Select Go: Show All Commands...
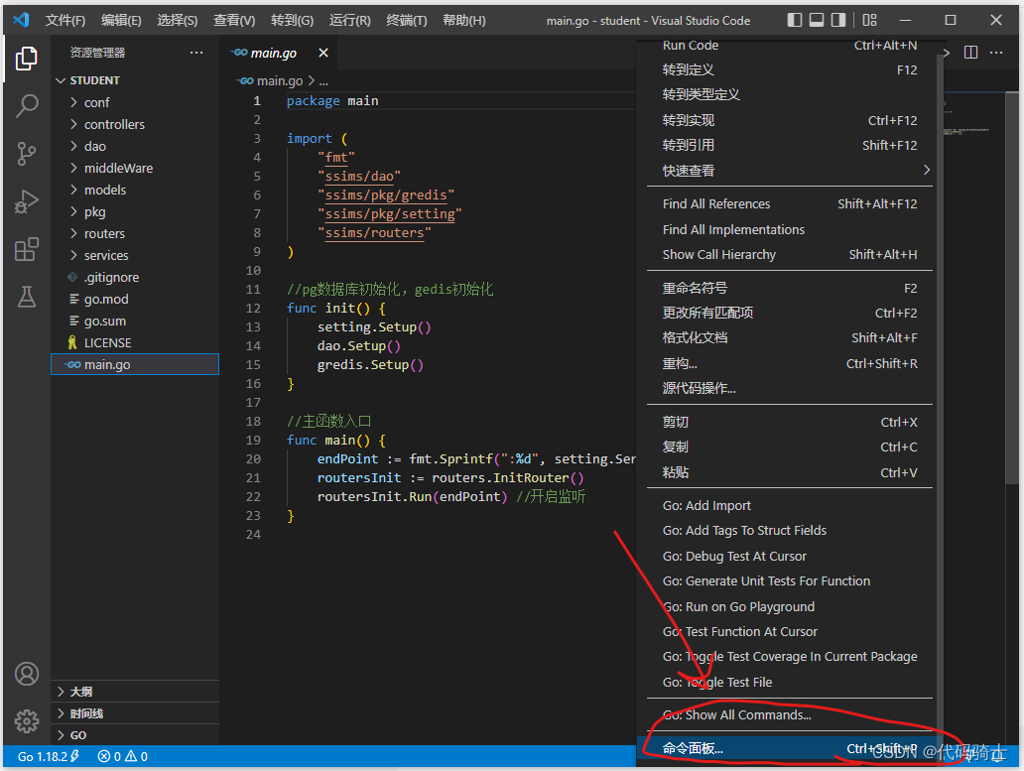 (x=790, y=714)
